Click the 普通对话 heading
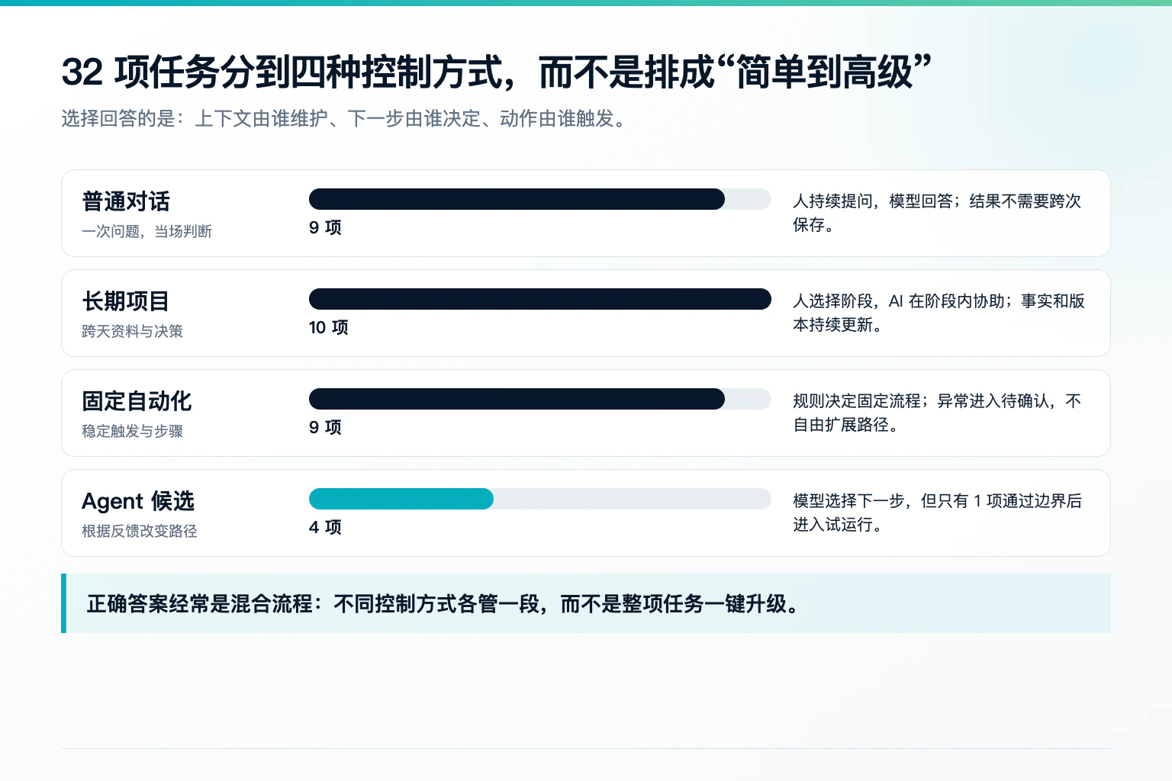The width and height of the screenshot is (1172, 781). coord(126,201)
